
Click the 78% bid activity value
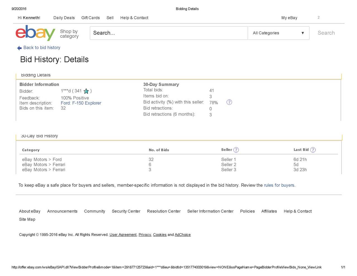coord(214,103)
